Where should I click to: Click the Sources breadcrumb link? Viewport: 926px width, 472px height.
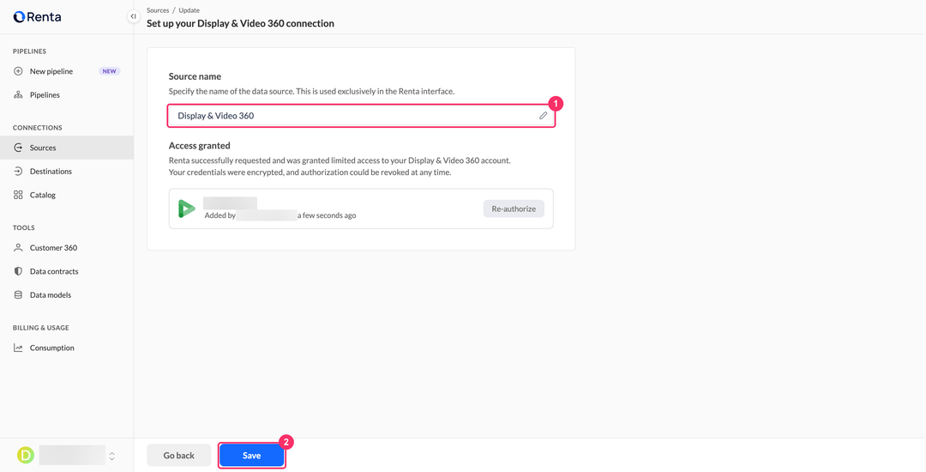pyautogui.click(x=158, y=10)
